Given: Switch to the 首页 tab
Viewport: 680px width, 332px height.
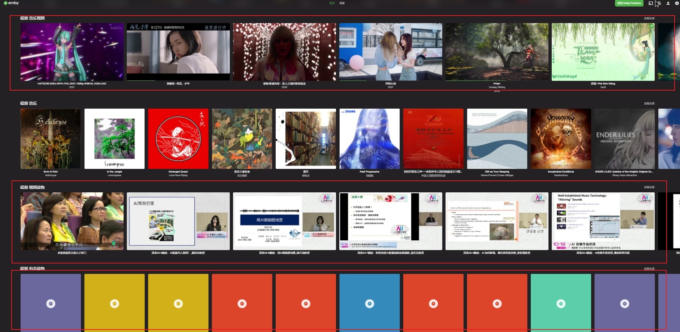Looking at the screenshot, I should pyautogui.click(x=332, y=3).
